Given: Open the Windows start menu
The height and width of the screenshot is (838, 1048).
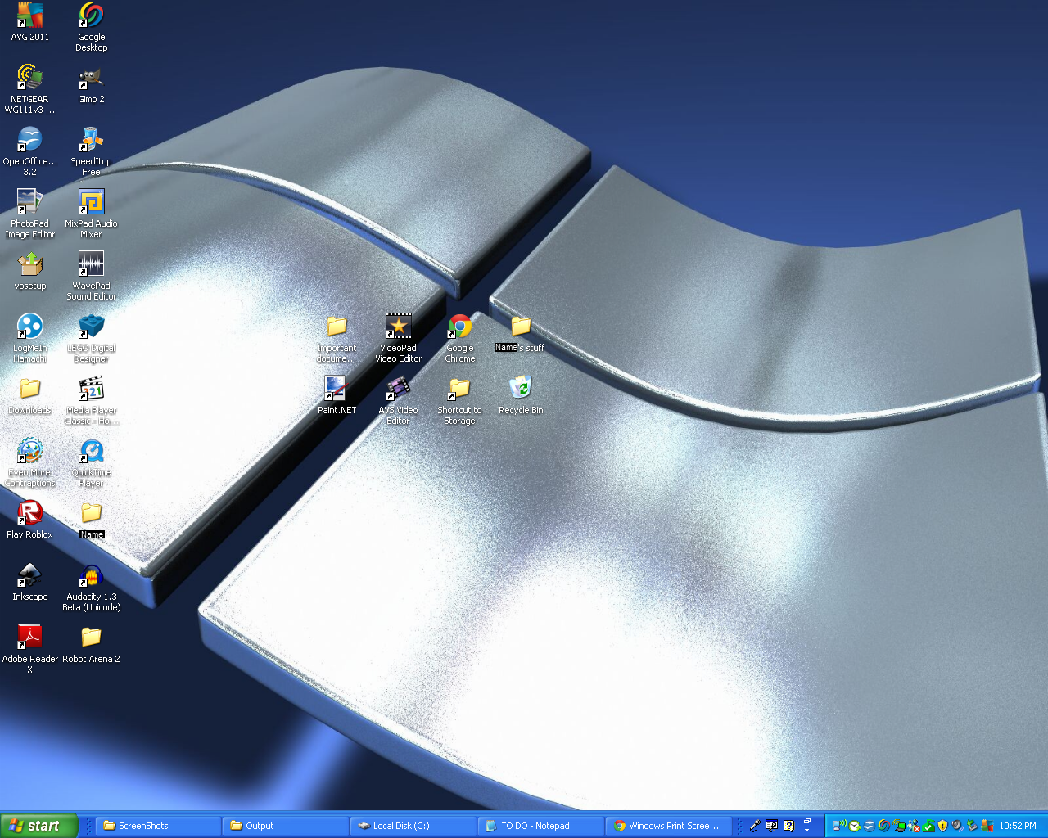Looking at the screenshot, I should point(39,826).
